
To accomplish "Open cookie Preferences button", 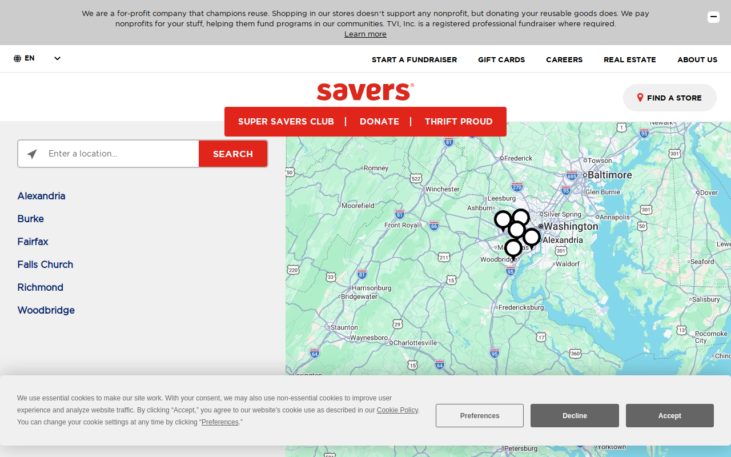I will coord(480,416).
